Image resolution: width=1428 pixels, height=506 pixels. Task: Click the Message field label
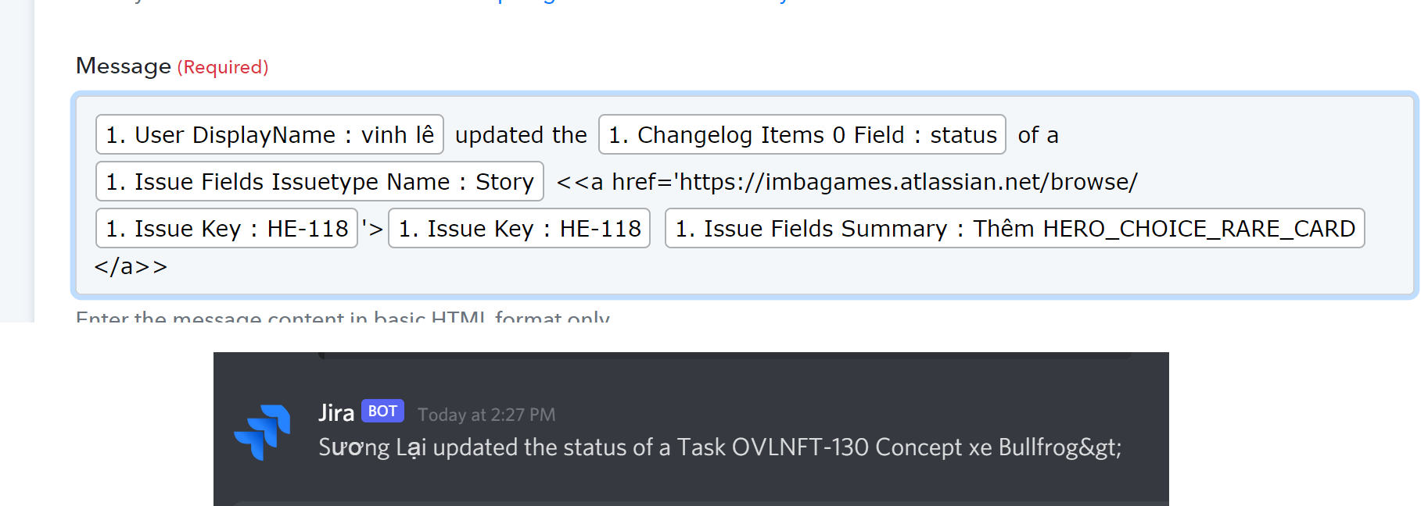point(124,66)
